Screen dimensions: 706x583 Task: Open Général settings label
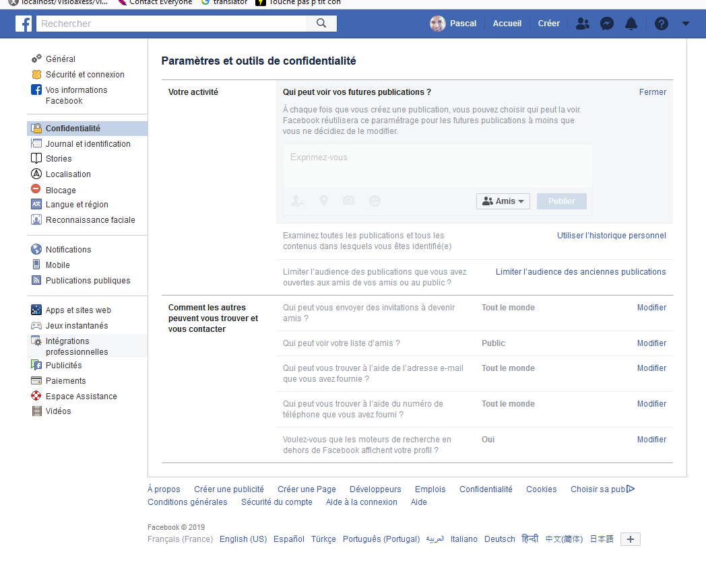click(61, 59)
